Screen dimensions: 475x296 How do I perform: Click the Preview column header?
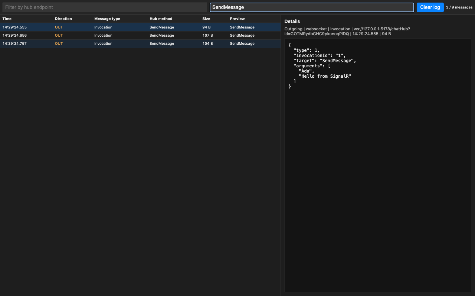coord(237,19)
